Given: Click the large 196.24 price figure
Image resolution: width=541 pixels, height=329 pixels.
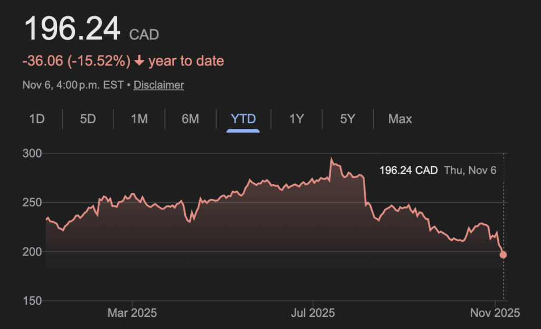Looking at the screenshot, I should coord(72,29).
